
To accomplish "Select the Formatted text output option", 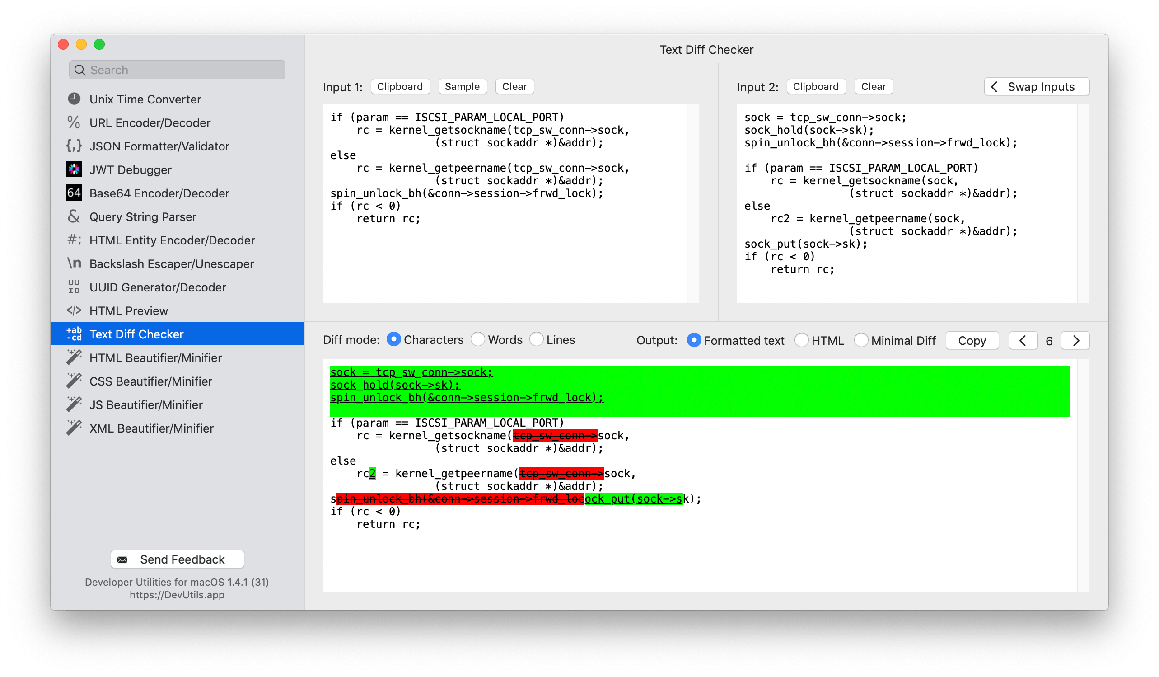I will click(x=693, y=338).
